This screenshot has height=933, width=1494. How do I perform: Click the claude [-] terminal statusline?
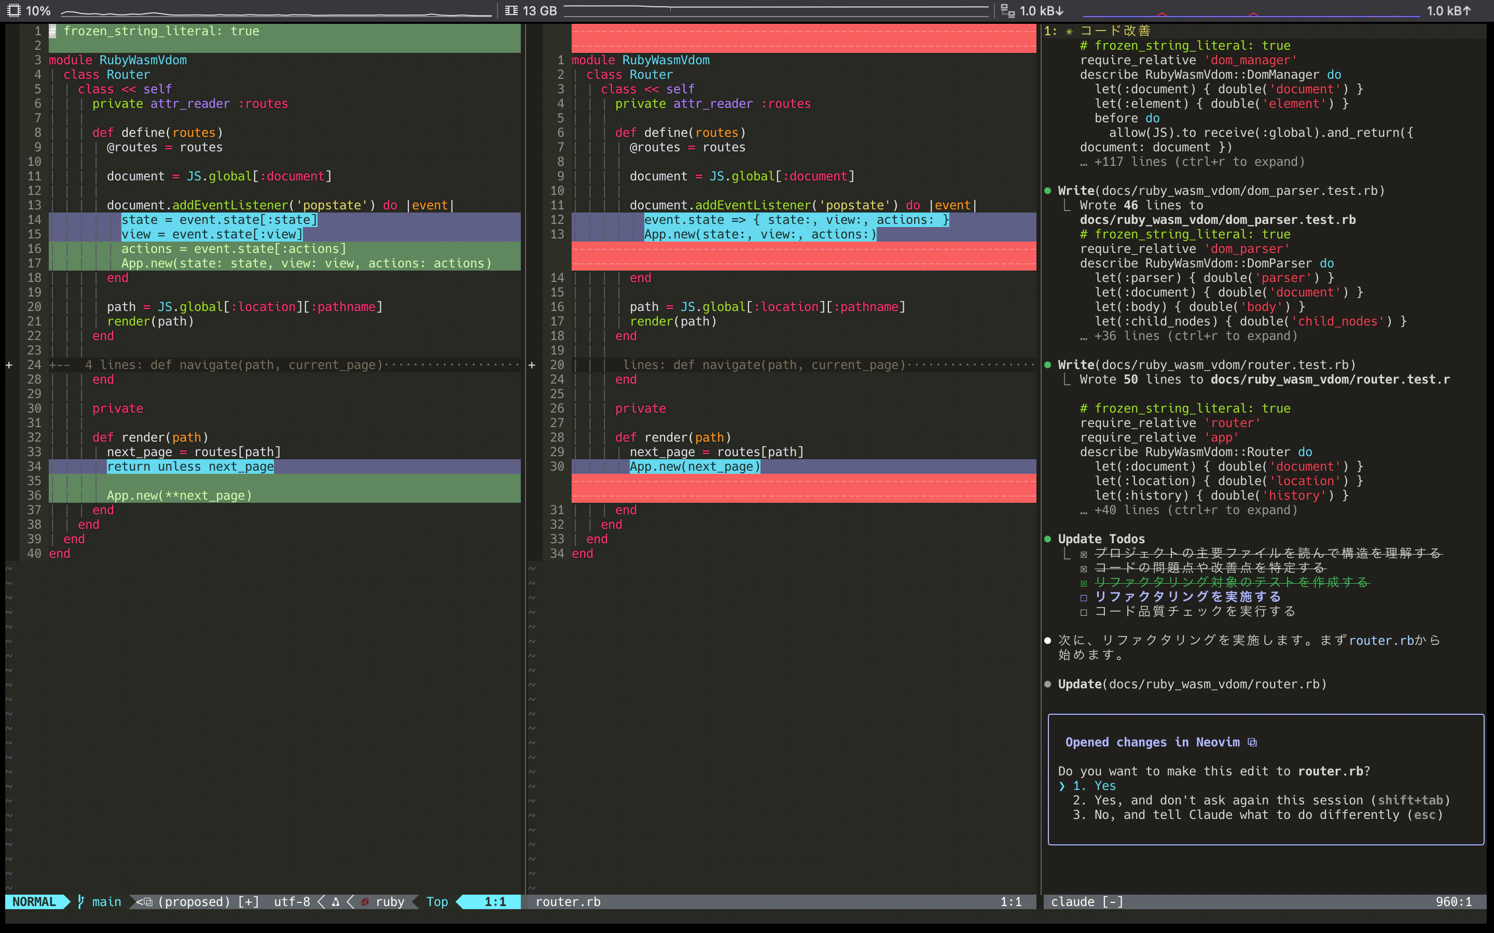[x=1265, y=901]
